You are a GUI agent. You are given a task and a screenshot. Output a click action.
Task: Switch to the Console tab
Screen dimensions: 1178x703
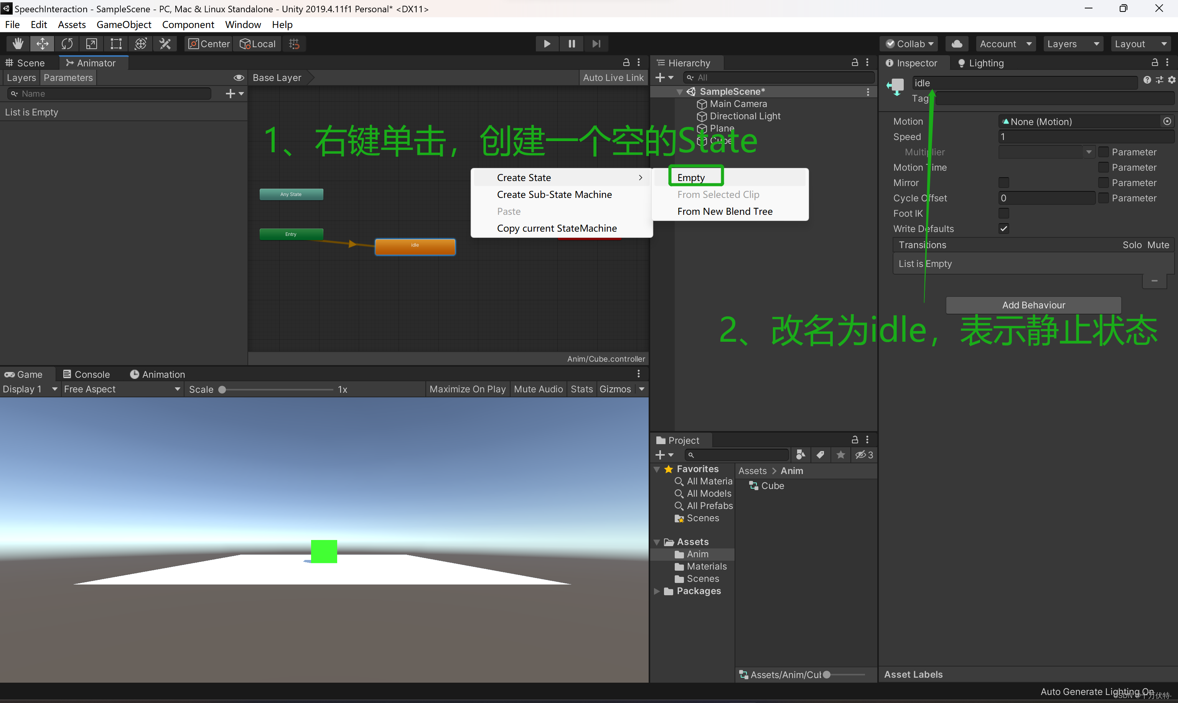87,374
